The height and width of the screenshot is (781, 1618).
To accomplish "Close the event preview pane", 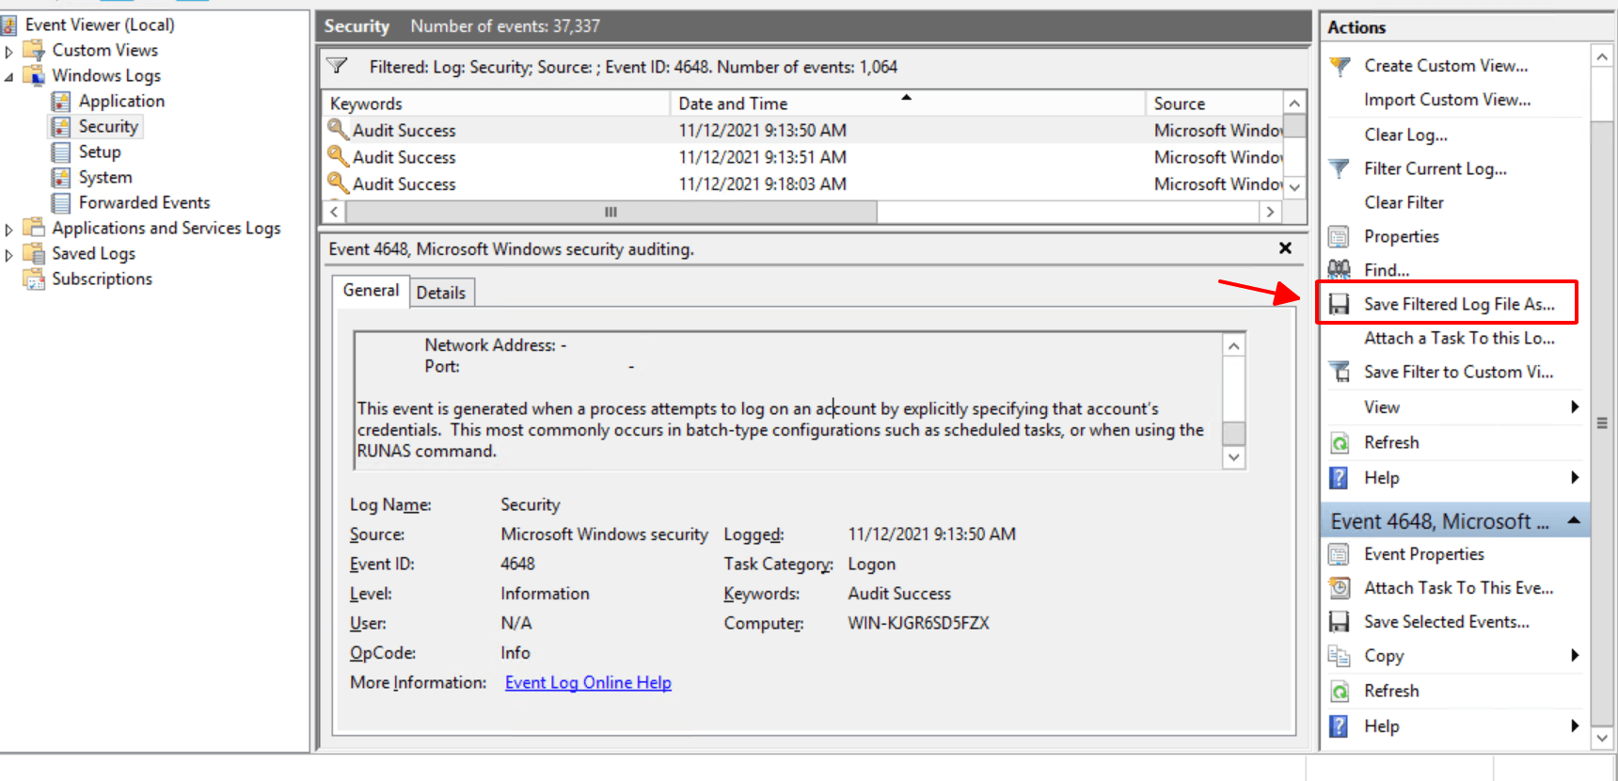I will [1285, 248].
